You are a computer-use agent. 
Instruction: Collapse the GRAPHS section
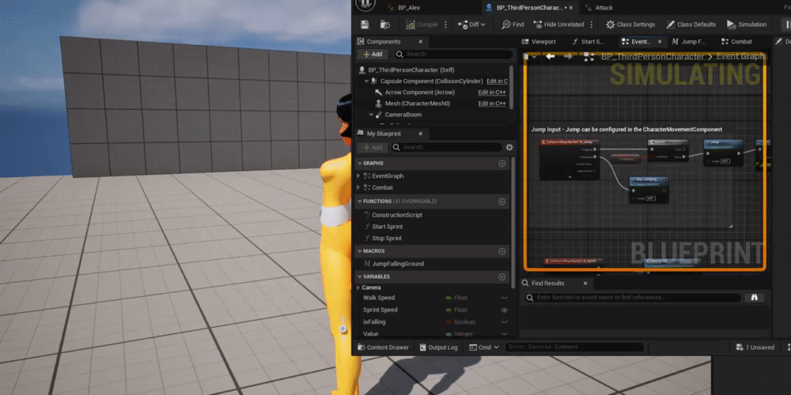tap(359, 164)
